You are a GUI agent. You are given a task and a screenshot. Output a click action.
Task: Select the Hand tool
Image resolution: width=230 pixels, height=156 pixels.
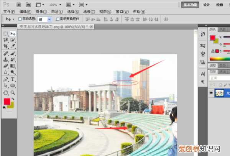tap(6, 92)
